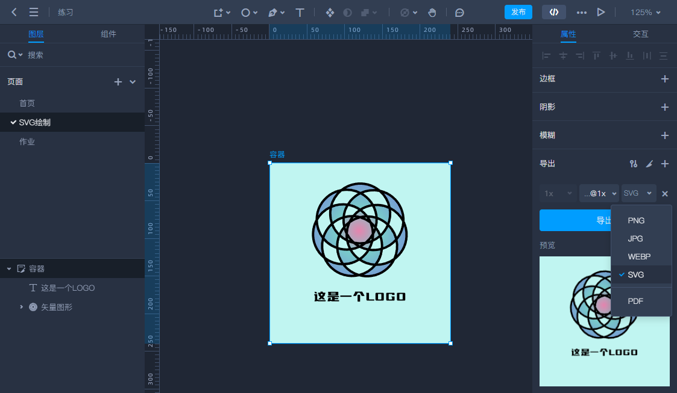Expand the 矢量图形 layer
677x393 pixels.
pos(21,307)
